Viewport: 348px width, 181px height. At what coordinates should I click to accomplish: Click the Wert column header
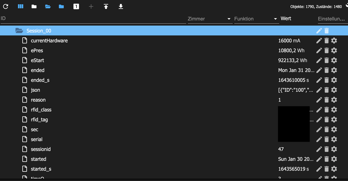286,18
